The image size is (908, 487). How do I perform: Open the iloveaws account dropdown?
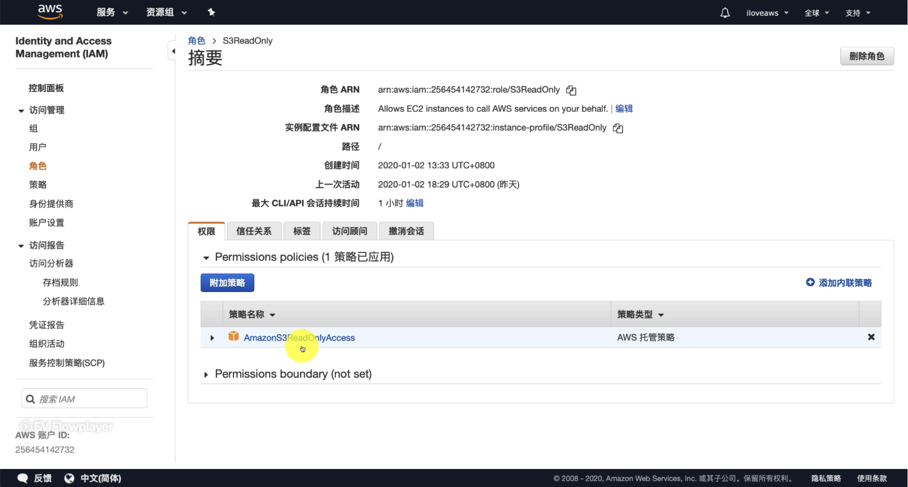[767, 13]
